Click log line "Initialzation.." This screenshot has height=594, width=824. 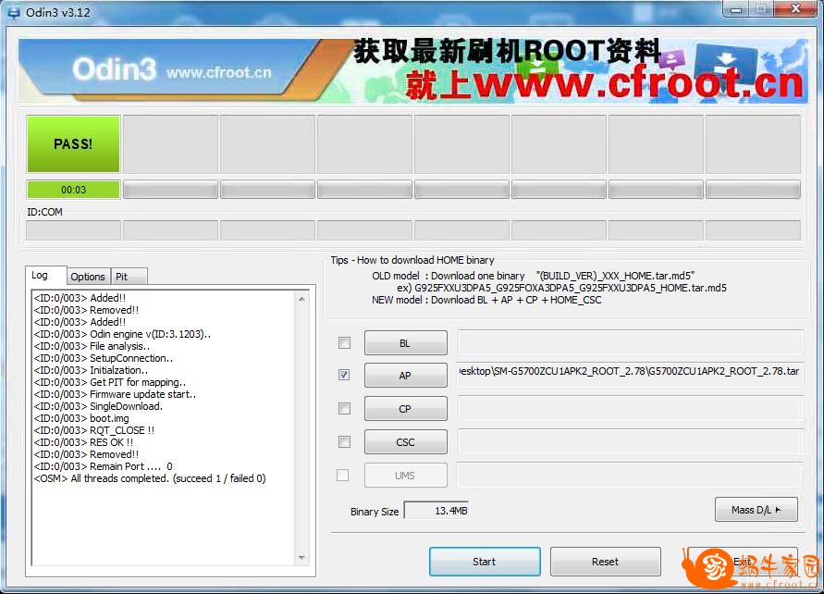(91, 371)
